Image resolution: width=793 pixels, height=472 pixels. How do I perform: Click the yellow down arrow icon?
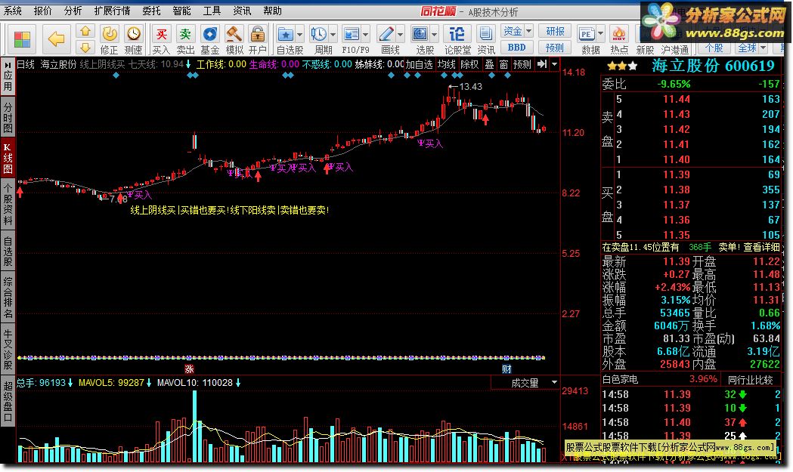pos(85,48)
